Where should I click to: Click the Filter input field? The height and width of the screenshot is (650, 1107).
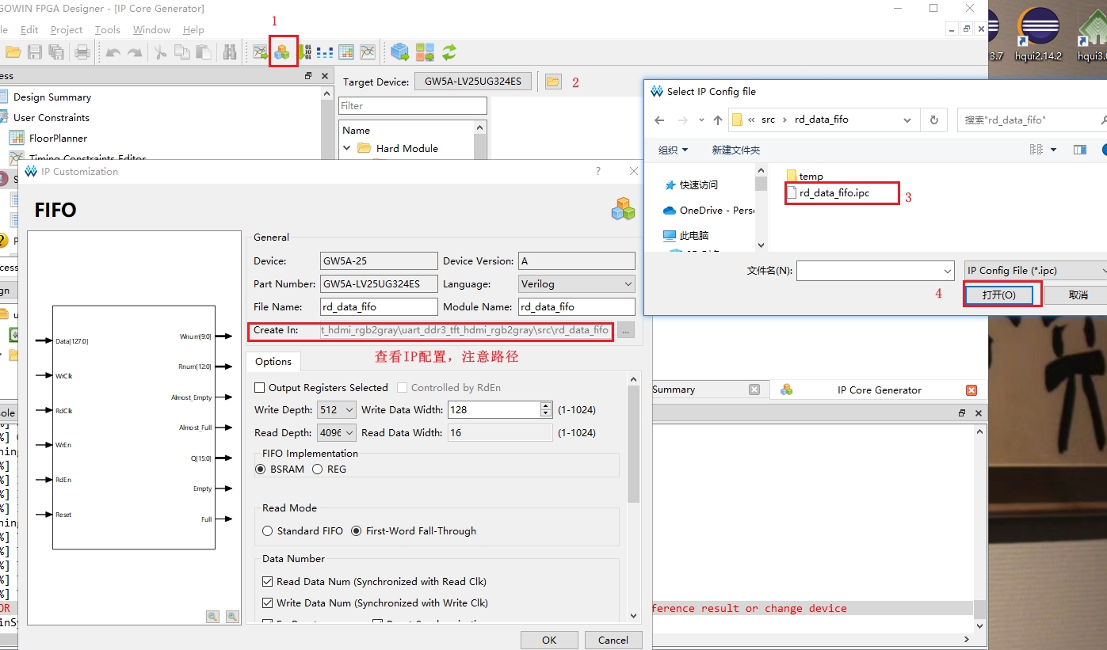(413, 105)
